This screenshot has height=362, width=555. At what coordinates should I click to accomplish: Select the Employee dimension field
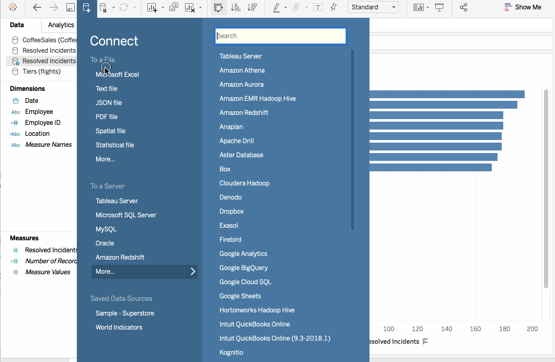coord(39,112)
